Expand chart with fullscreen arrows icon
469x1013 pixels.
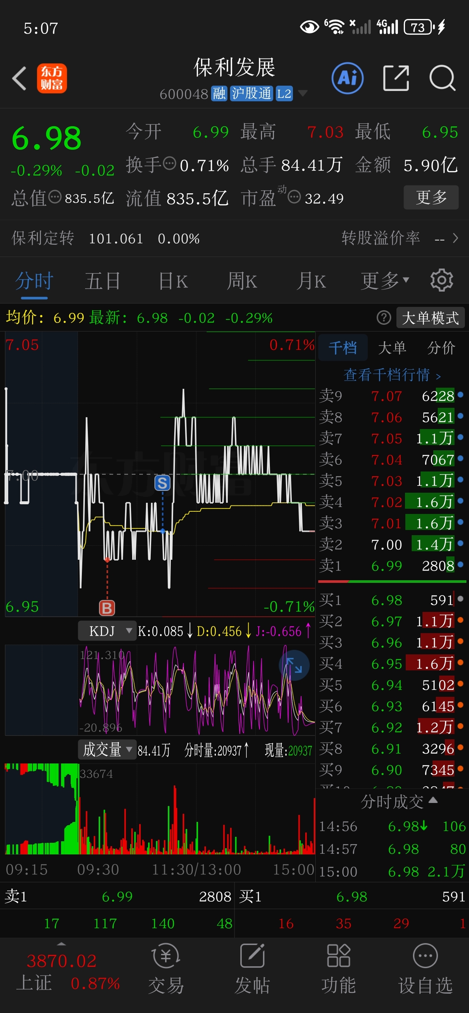[x=294, y=666]
